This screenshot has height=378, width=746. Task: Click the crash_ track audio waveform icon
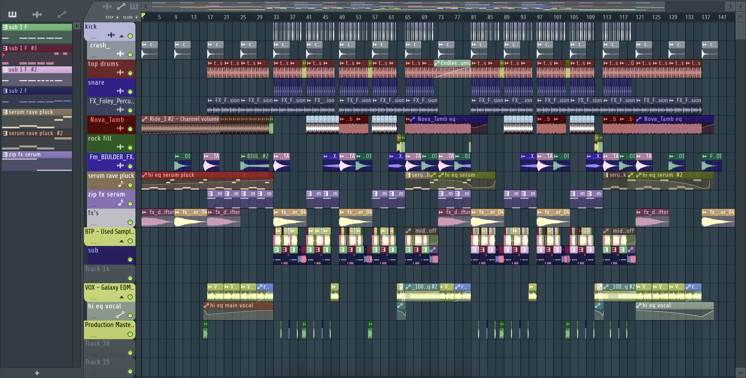[120, 54]
